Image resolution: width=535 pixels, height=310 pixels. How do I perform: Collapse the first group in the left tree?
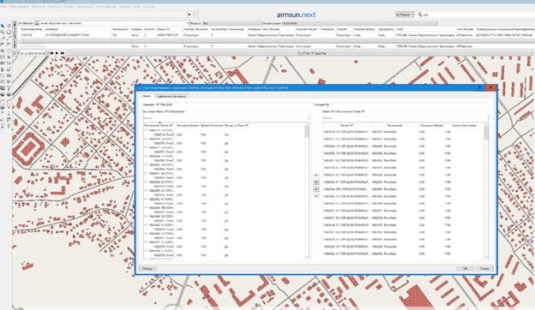(146, 130)
